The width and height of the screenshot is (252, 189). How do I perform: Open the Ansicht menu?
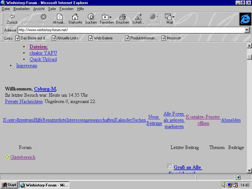39,9
